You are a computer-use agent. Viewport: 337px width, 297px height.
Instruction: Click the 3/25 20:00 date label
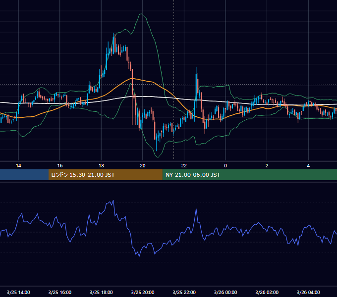(143, 292)
